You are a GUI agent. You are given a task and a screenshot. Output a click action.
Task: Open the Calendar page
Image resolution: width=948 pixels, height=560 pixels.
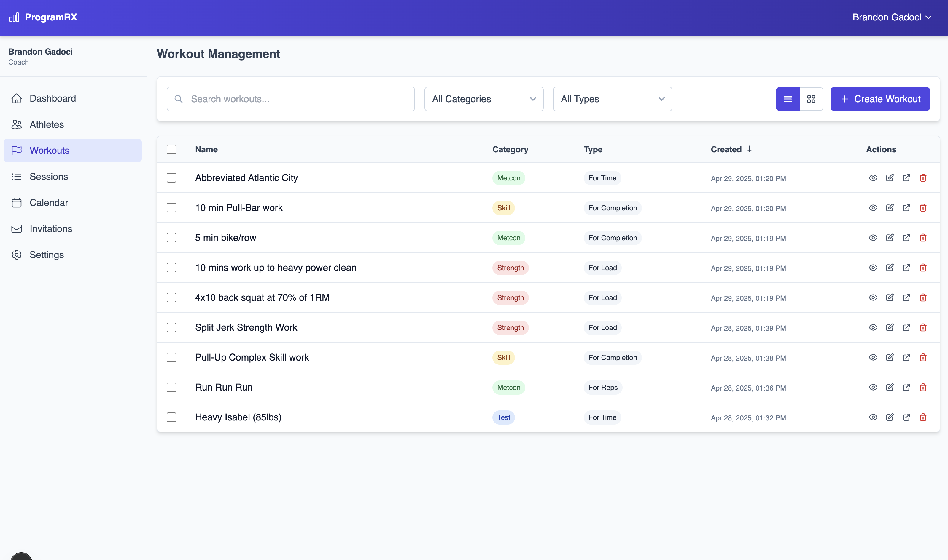pos(72,203)
